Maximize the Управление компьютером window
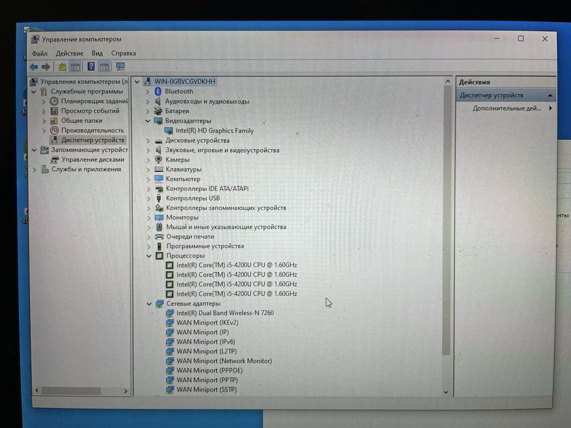This screenshot has width=571, height=428. pyautogui.click(x=521, y=39)
